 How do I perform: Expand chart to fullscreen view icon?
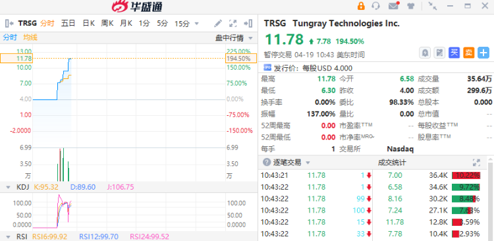pos(233,23)
